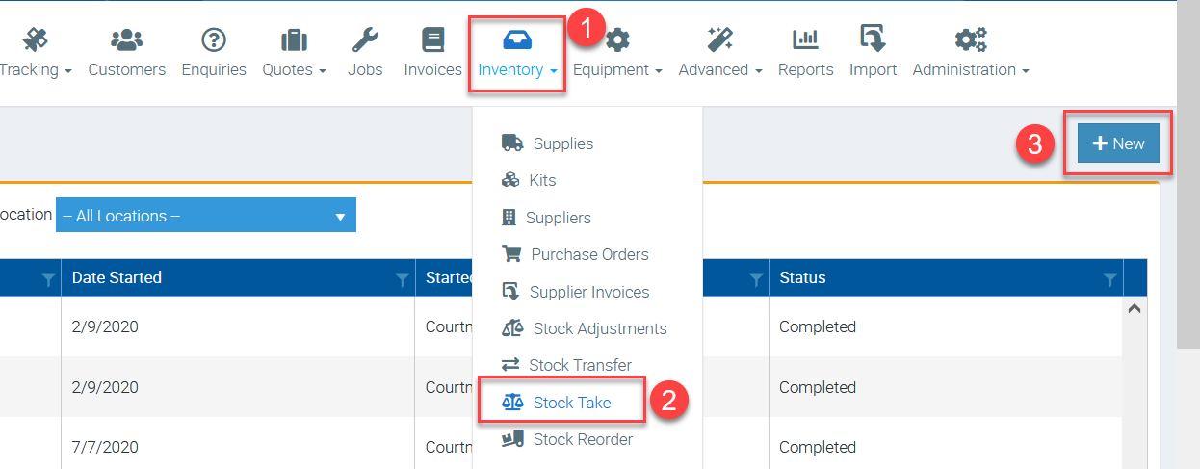The width and height of the screenshot is (1200, 469).
Task: Select Stock Take from the menu
Action: coord(571,403)
